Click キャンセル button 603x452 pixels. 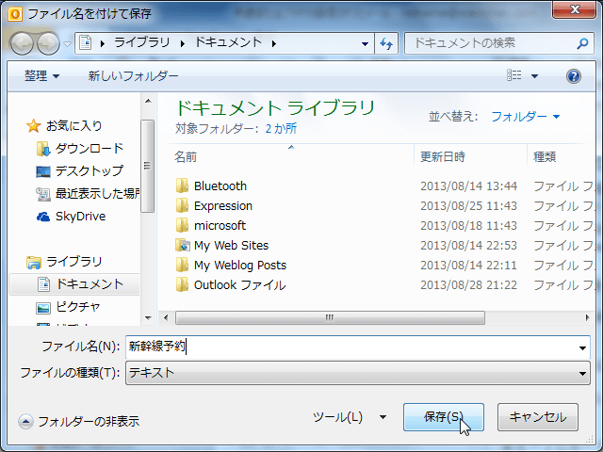(538, 417)
